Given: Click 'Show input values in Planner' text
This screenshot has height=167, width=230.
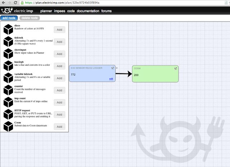Looking at the screenshot, I should (x=29, y=53).
